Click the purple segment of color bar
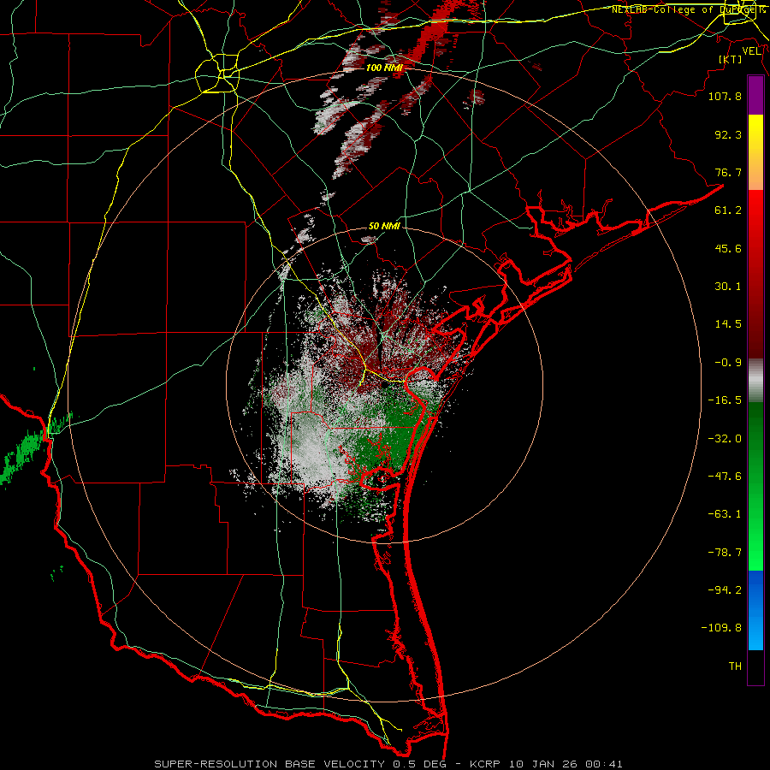Image resolution: width=770 pixels, height=770 pixels. pos(755,96)
